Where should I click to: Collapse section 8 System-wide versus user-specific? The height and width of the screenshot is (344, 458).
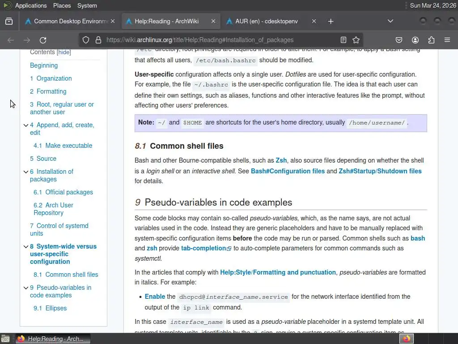[26, 247]
